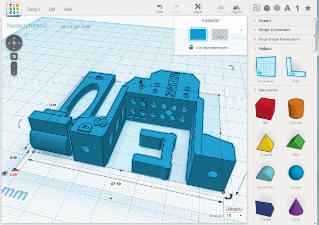The width and height of the screenshot is (319, 225).
Task: Choose the striped Hole swatch in Inspector
Action: tap(220, 34)
